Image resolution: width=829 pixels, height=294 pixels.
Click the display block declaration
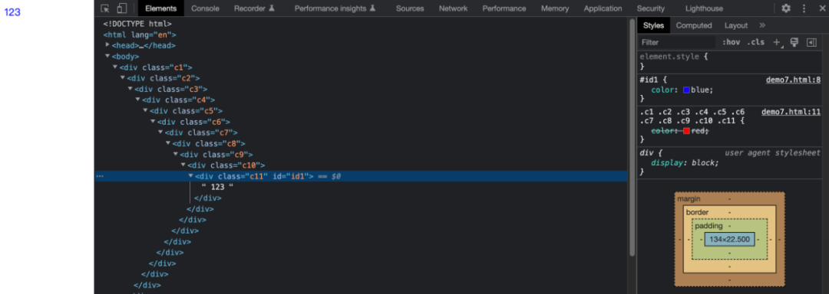click(x=685, y=163)
